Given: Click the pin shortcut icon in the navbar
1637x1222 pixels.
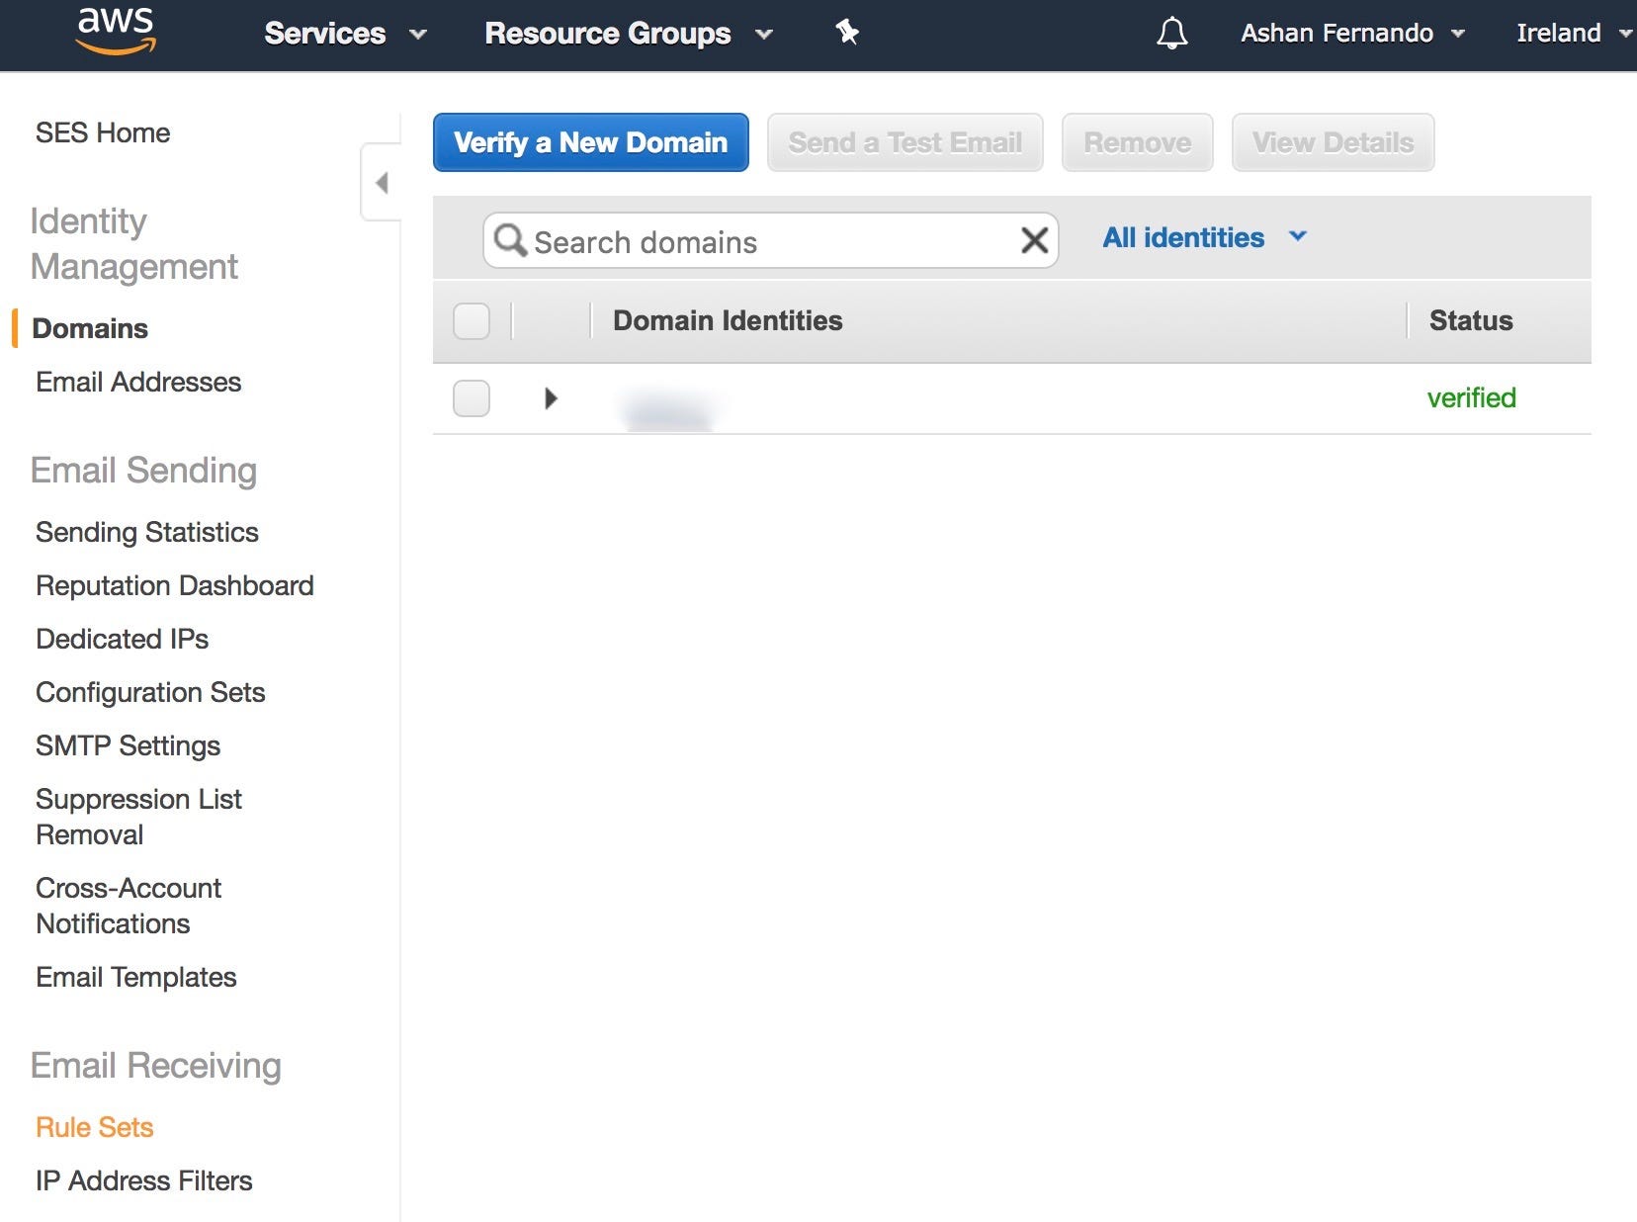Looking at the screenshot, I should (848, 33).
